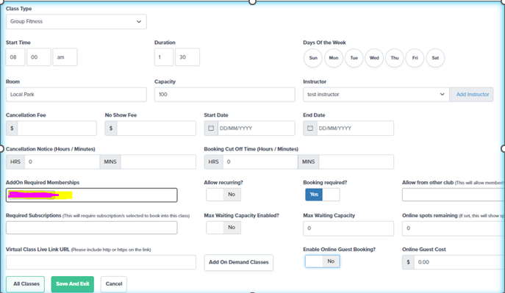Viewport: 505px width, 293px height.
Task: Click the Cancellation Notice HRS field
Action: pos(62,162)
